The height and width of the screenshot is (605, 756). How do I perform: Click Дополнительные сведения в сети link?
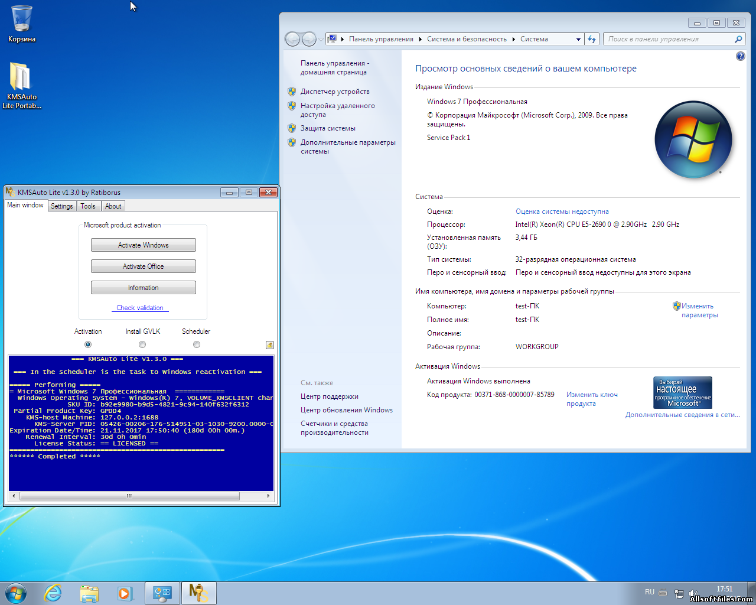(682, 415)
